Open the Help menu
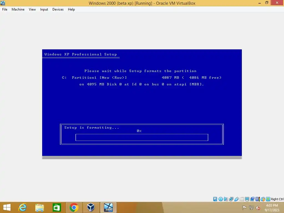Image resolution: width=284 pixels, height=213 pixels. pos(71,9)
